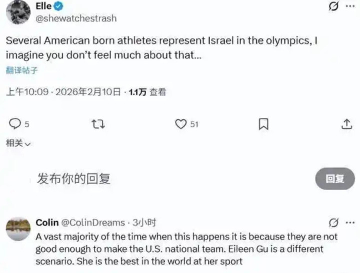Click Elle's blue verified badge
The height and width of the screenshot is (273, 360).
pyautogui.click(x=58, y=6)
